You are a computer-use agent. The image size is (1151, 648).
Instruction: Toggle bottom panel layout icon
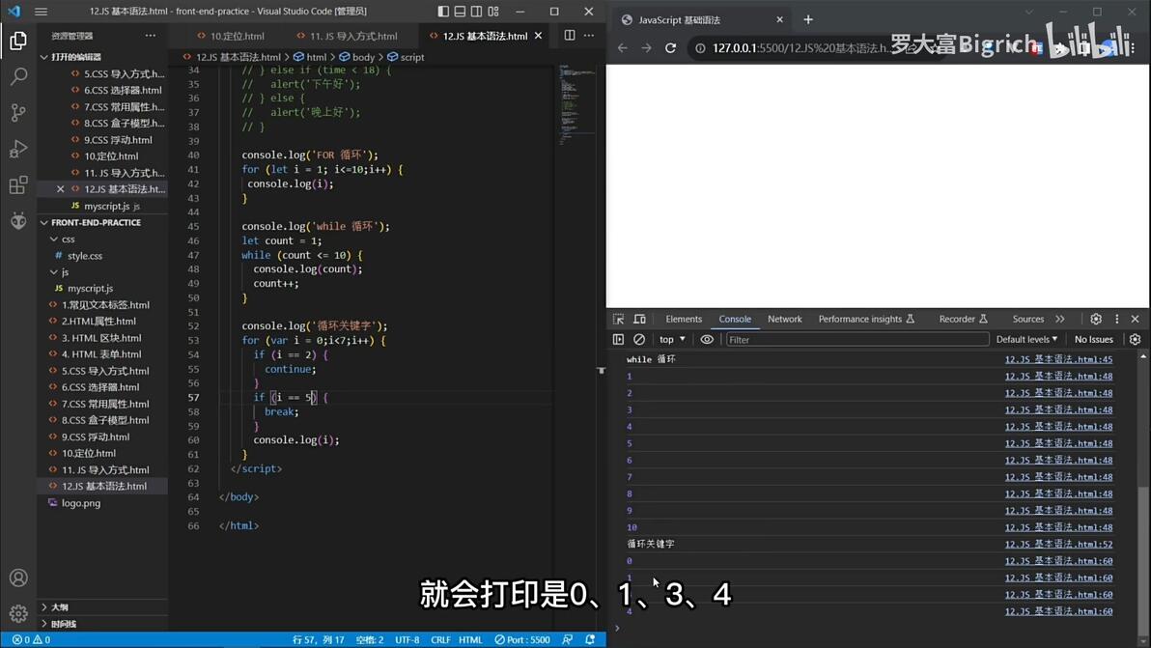pos(461,11)
